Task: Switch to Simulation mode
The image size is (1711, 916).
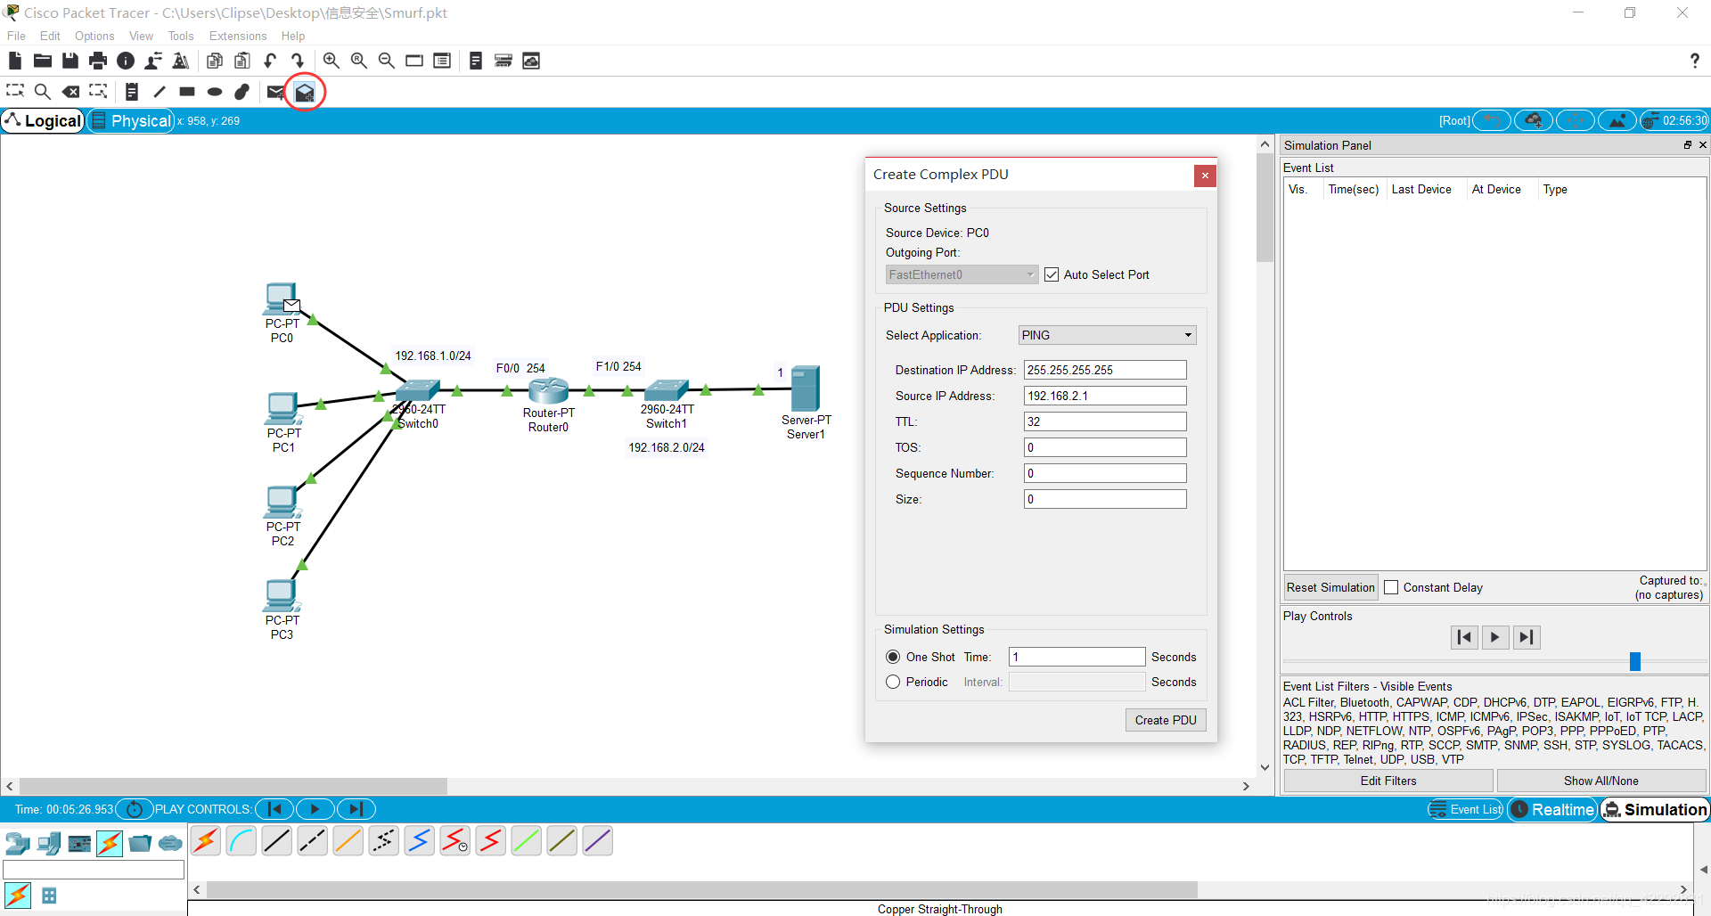Action: point(1655,809)
